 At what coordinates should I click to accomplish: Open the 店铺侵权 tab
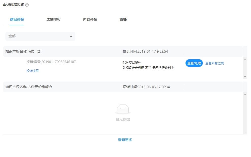54,19
